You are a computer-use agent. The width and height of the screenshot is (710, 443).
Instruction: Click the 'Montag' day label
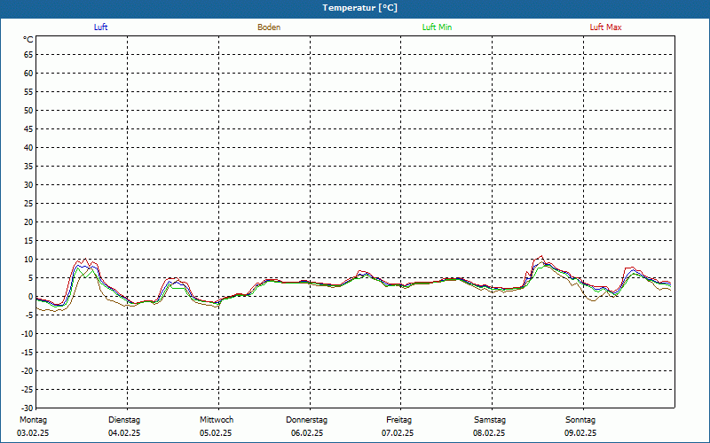tap(33, 420)
